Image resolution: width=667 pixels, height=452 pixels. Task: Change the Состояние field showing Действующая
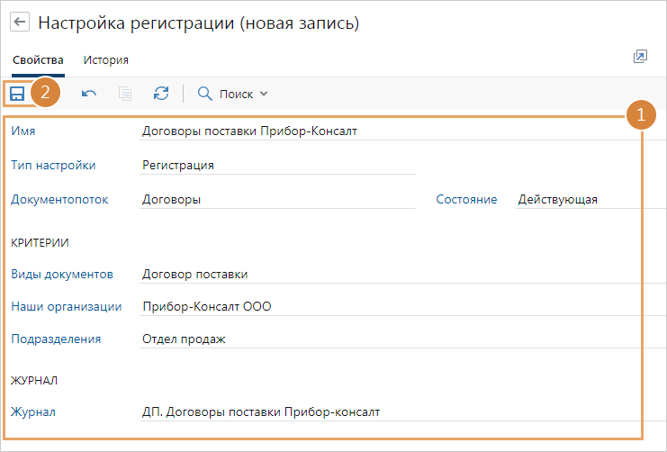click(x=585, y=199)
